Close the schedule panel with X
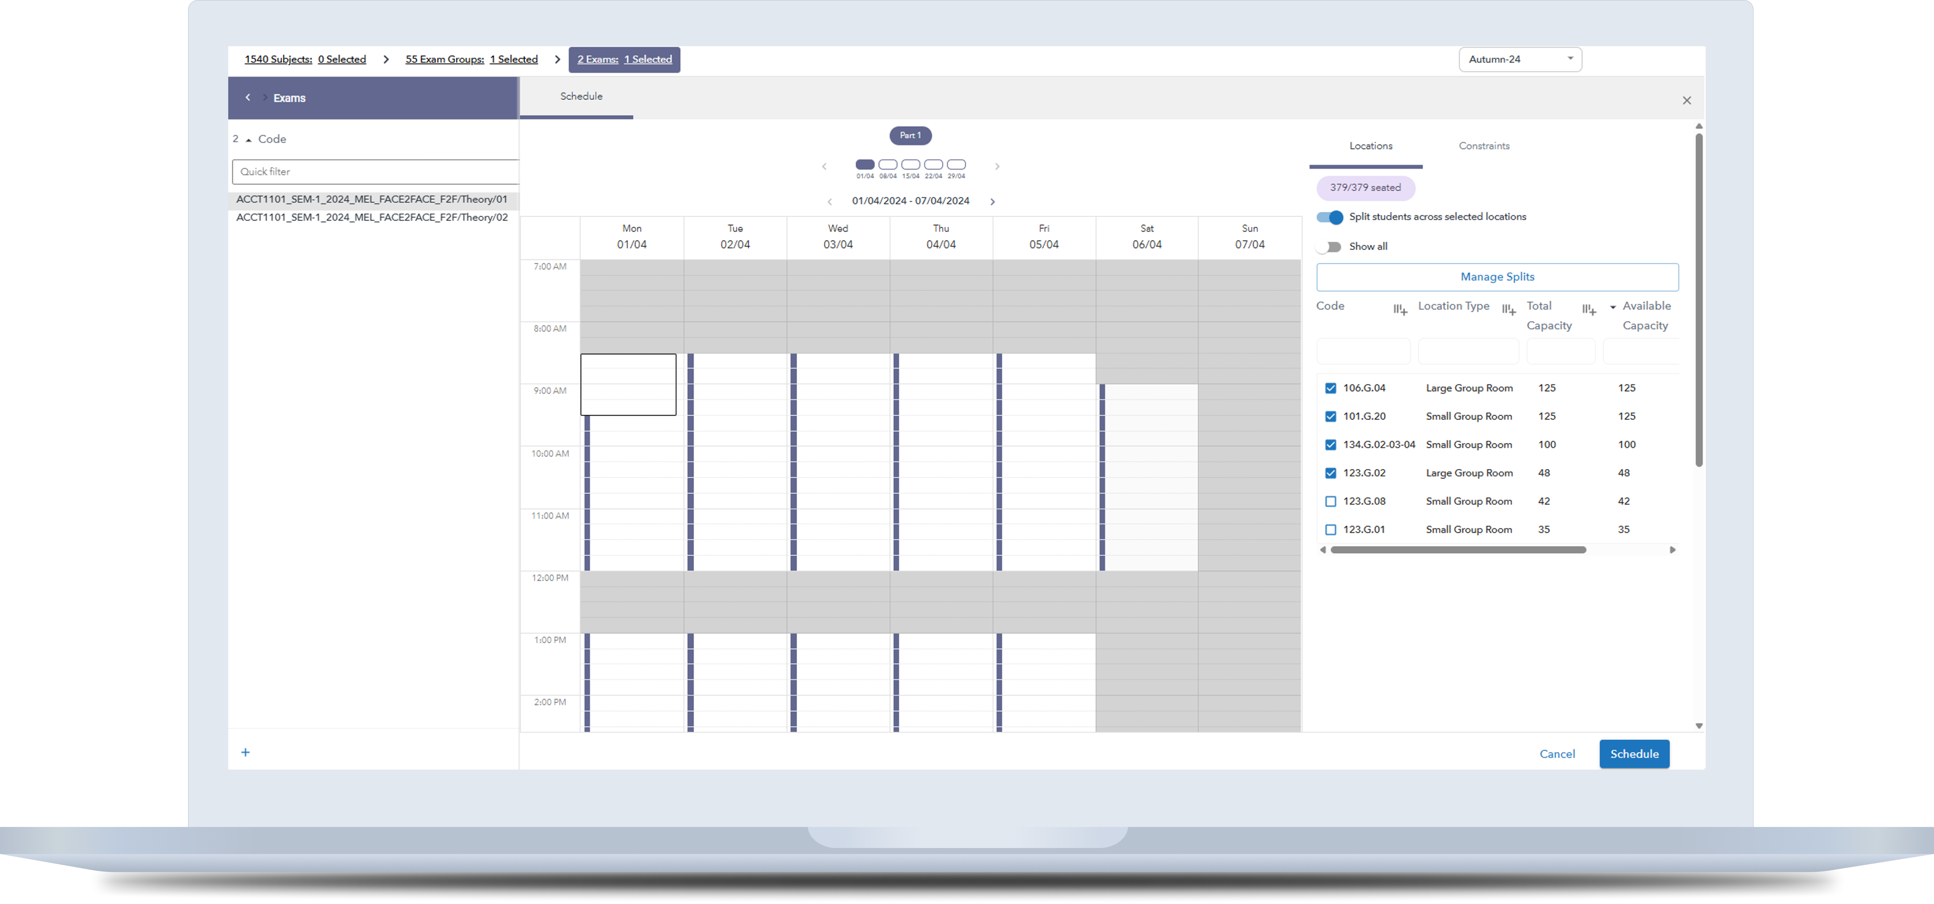Image resolution: width=1934 pixels, height=904 pixels. click(x=1686, y=100)
